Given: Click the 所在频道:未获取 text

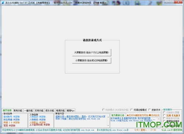Looking at the screenshot, I should click(x=11, y=120).
